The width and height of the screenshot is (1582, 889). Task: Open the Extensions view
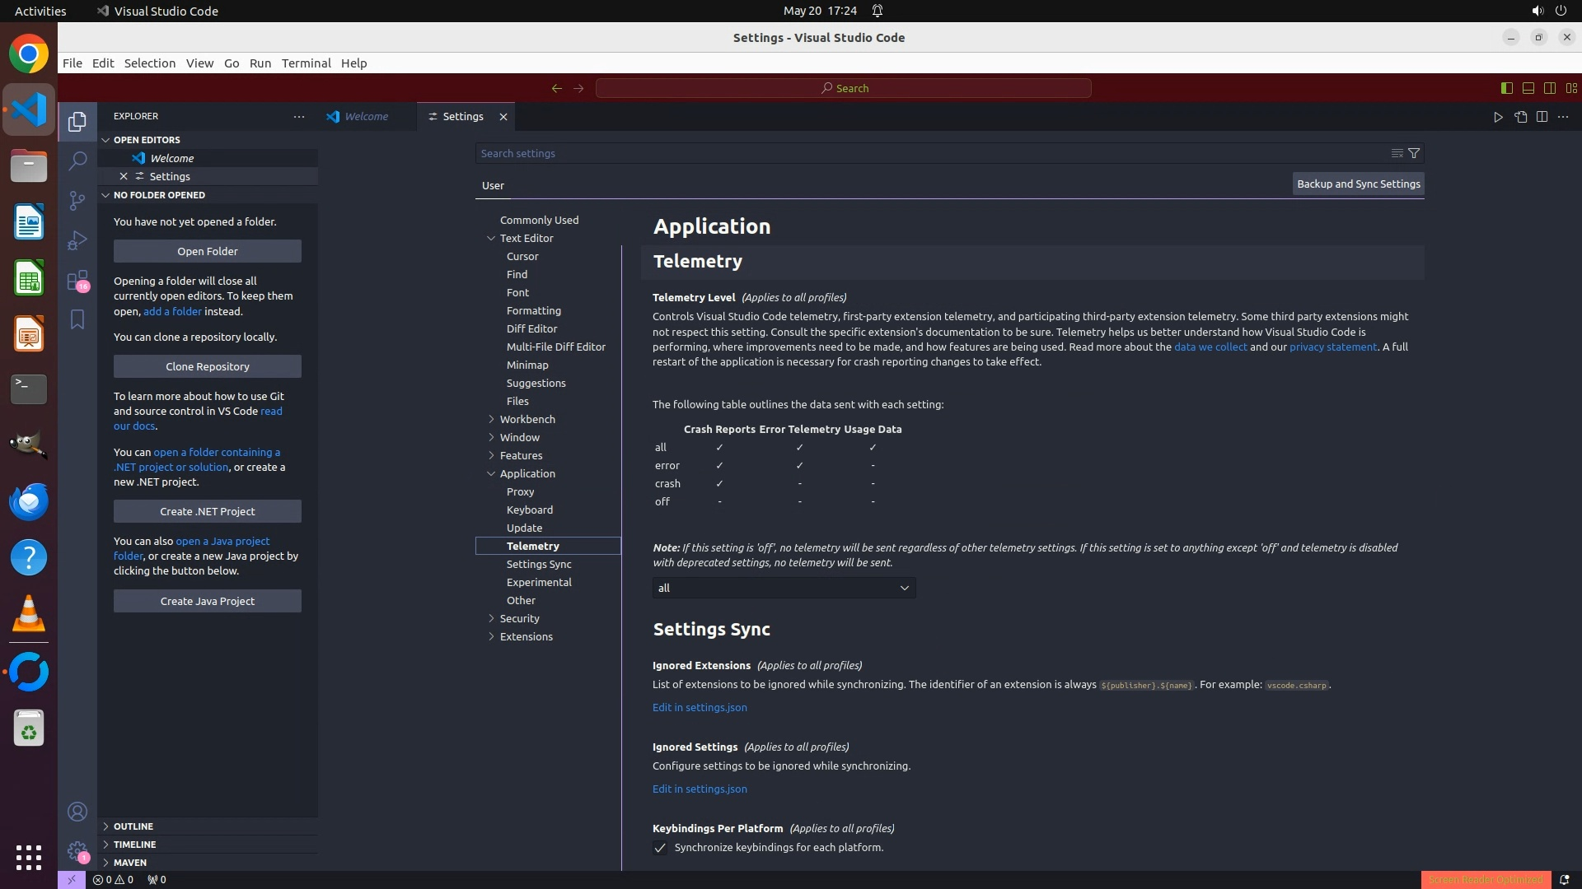pos(77,281)
